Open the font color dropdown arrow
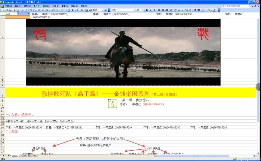 click(217, 10)
